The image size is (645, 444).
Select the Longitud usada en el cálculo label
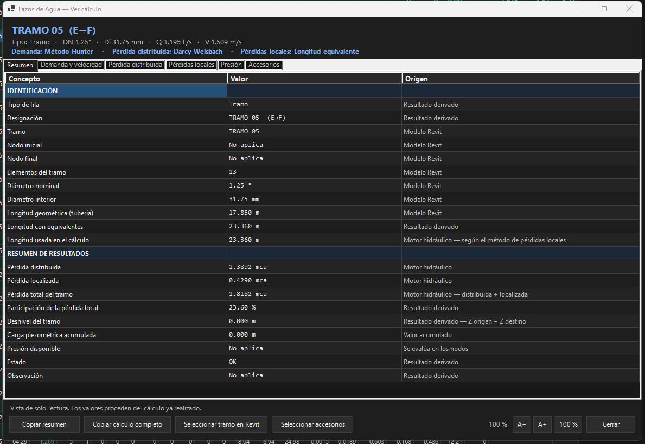point(48,240)
